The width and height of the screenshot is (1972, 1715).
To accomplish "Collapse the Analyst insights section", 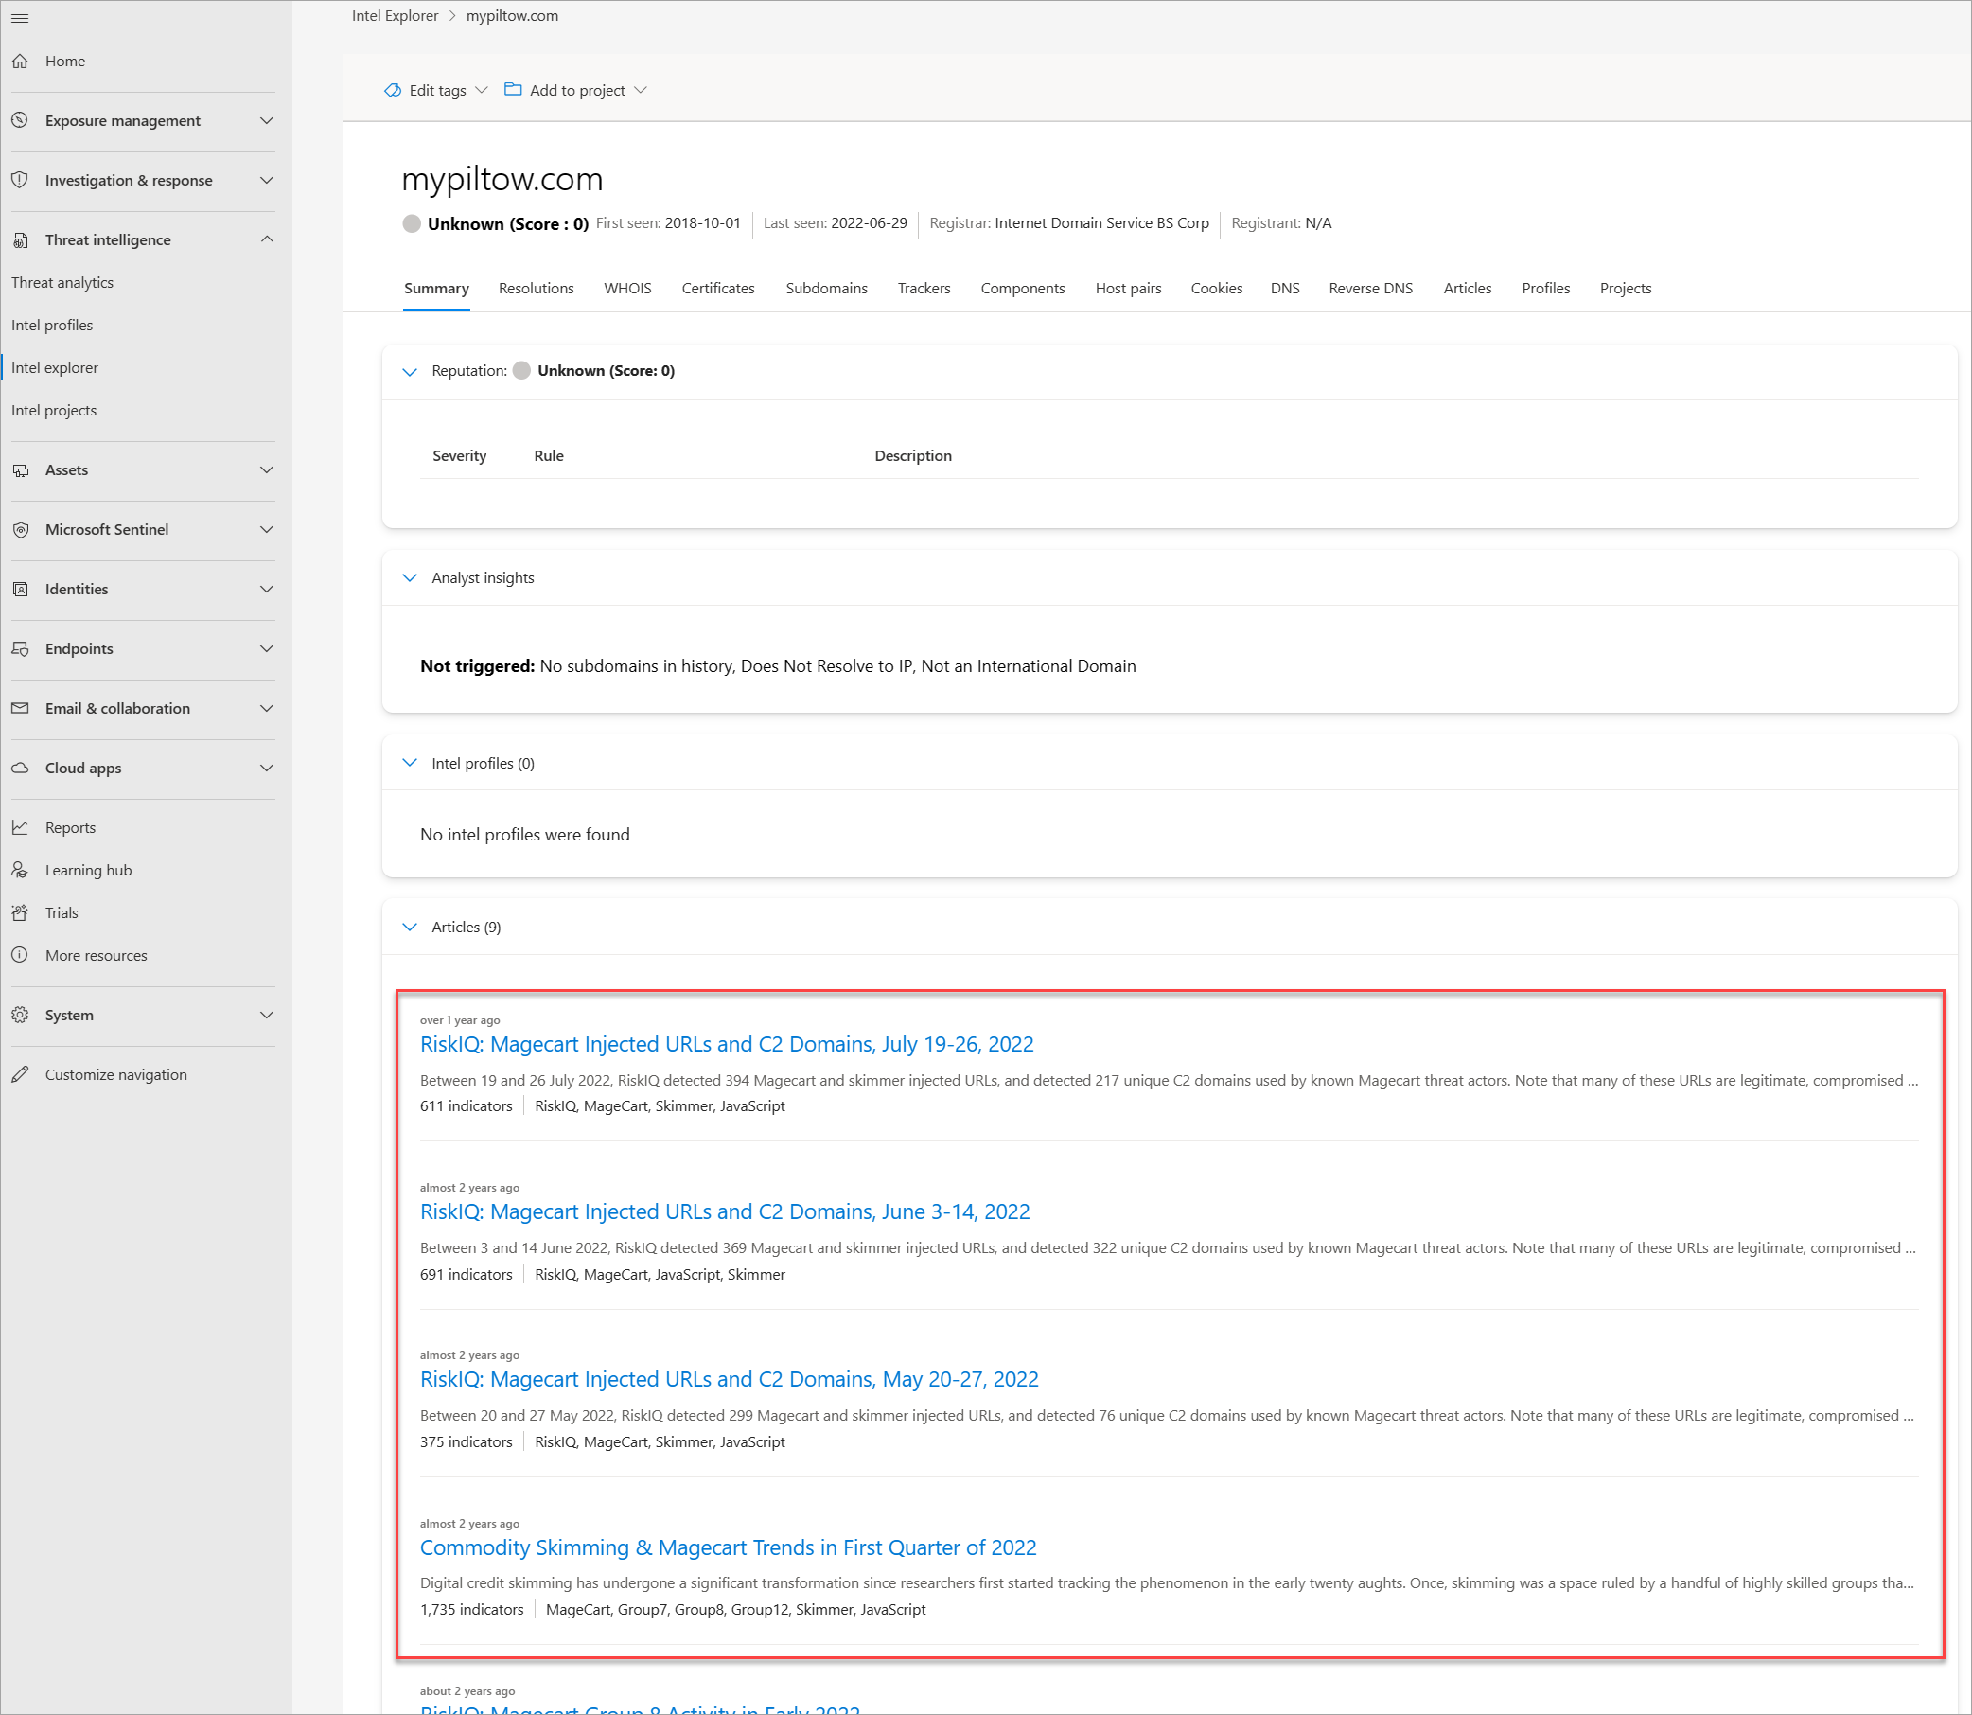I will 410,578.
